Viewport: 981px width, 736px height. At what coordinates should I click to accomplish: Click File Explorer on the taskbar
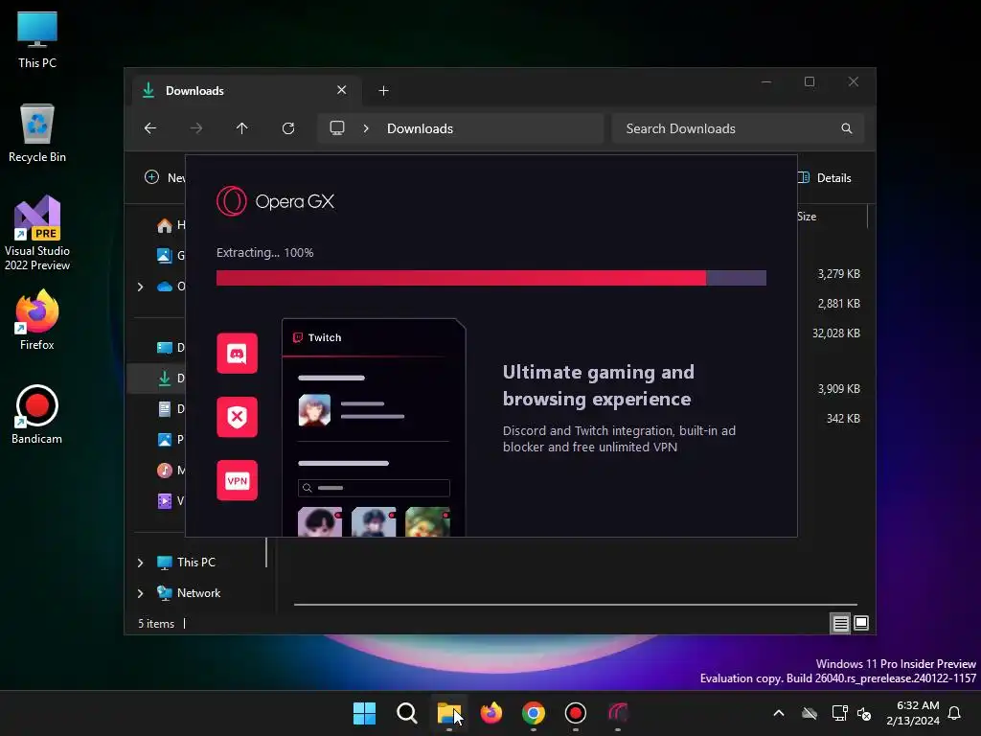(x=448, y=713)
